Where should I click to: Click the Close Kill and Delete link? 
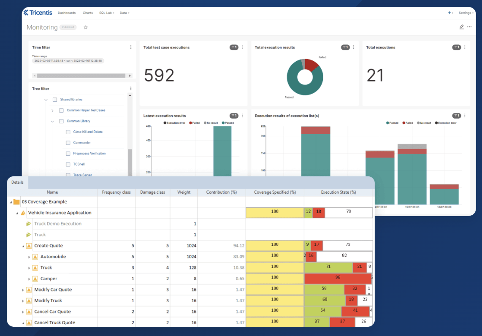pyautogui.click(x=88, y=132)
